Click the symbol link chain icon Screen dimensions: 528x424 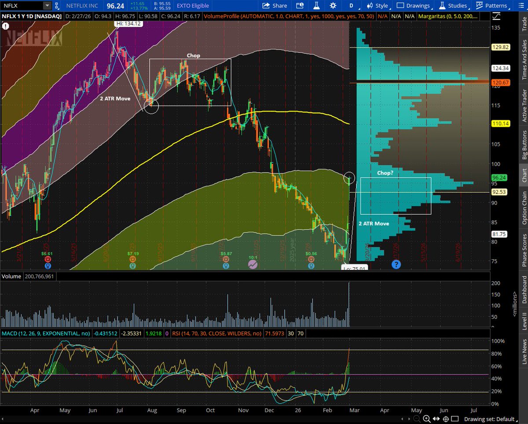pyautogui.click(x=57, y=6)
